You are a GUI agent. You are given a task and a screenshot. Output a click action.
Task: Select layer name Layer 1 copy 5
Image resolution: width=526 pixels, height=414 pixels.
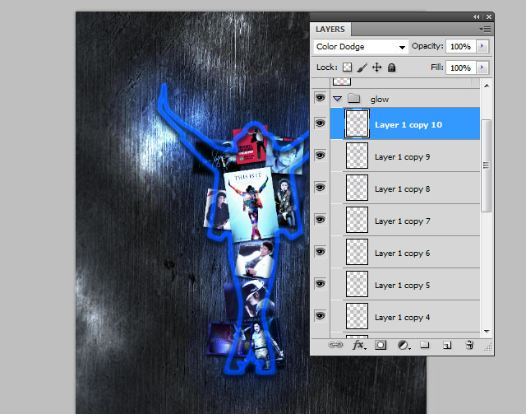[x=402, y=286]
